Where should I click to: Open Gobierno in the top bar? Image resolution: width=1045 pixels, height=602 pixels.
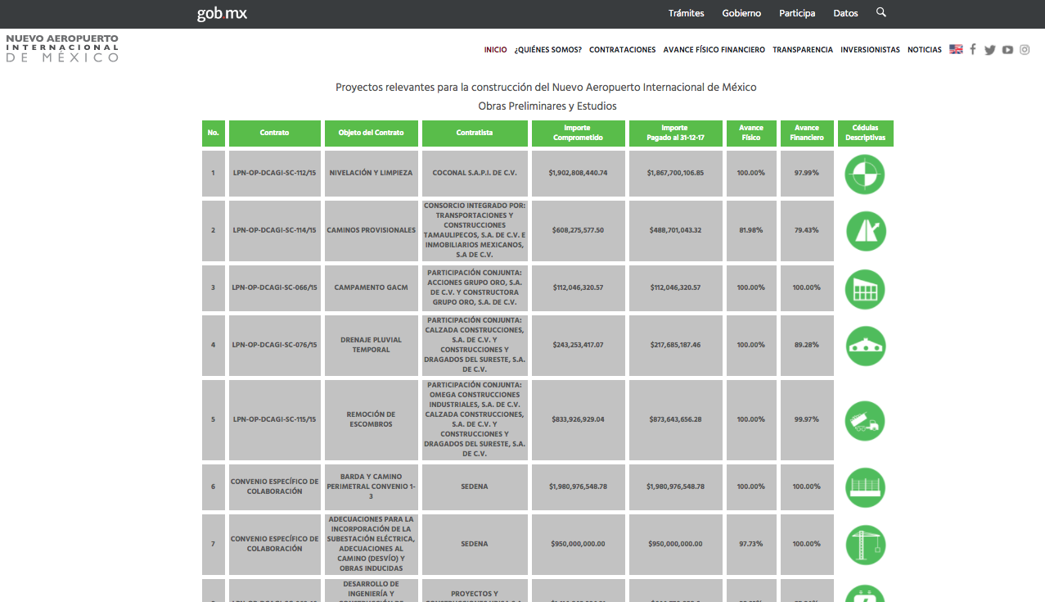click(x=741, y=13)
